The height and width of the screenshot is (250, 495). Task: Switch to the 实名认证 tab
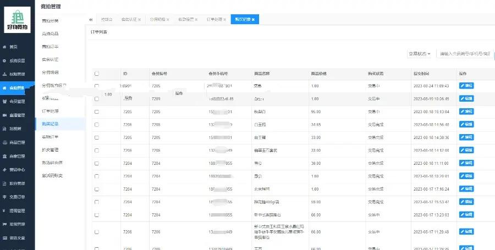click(129, 20)
